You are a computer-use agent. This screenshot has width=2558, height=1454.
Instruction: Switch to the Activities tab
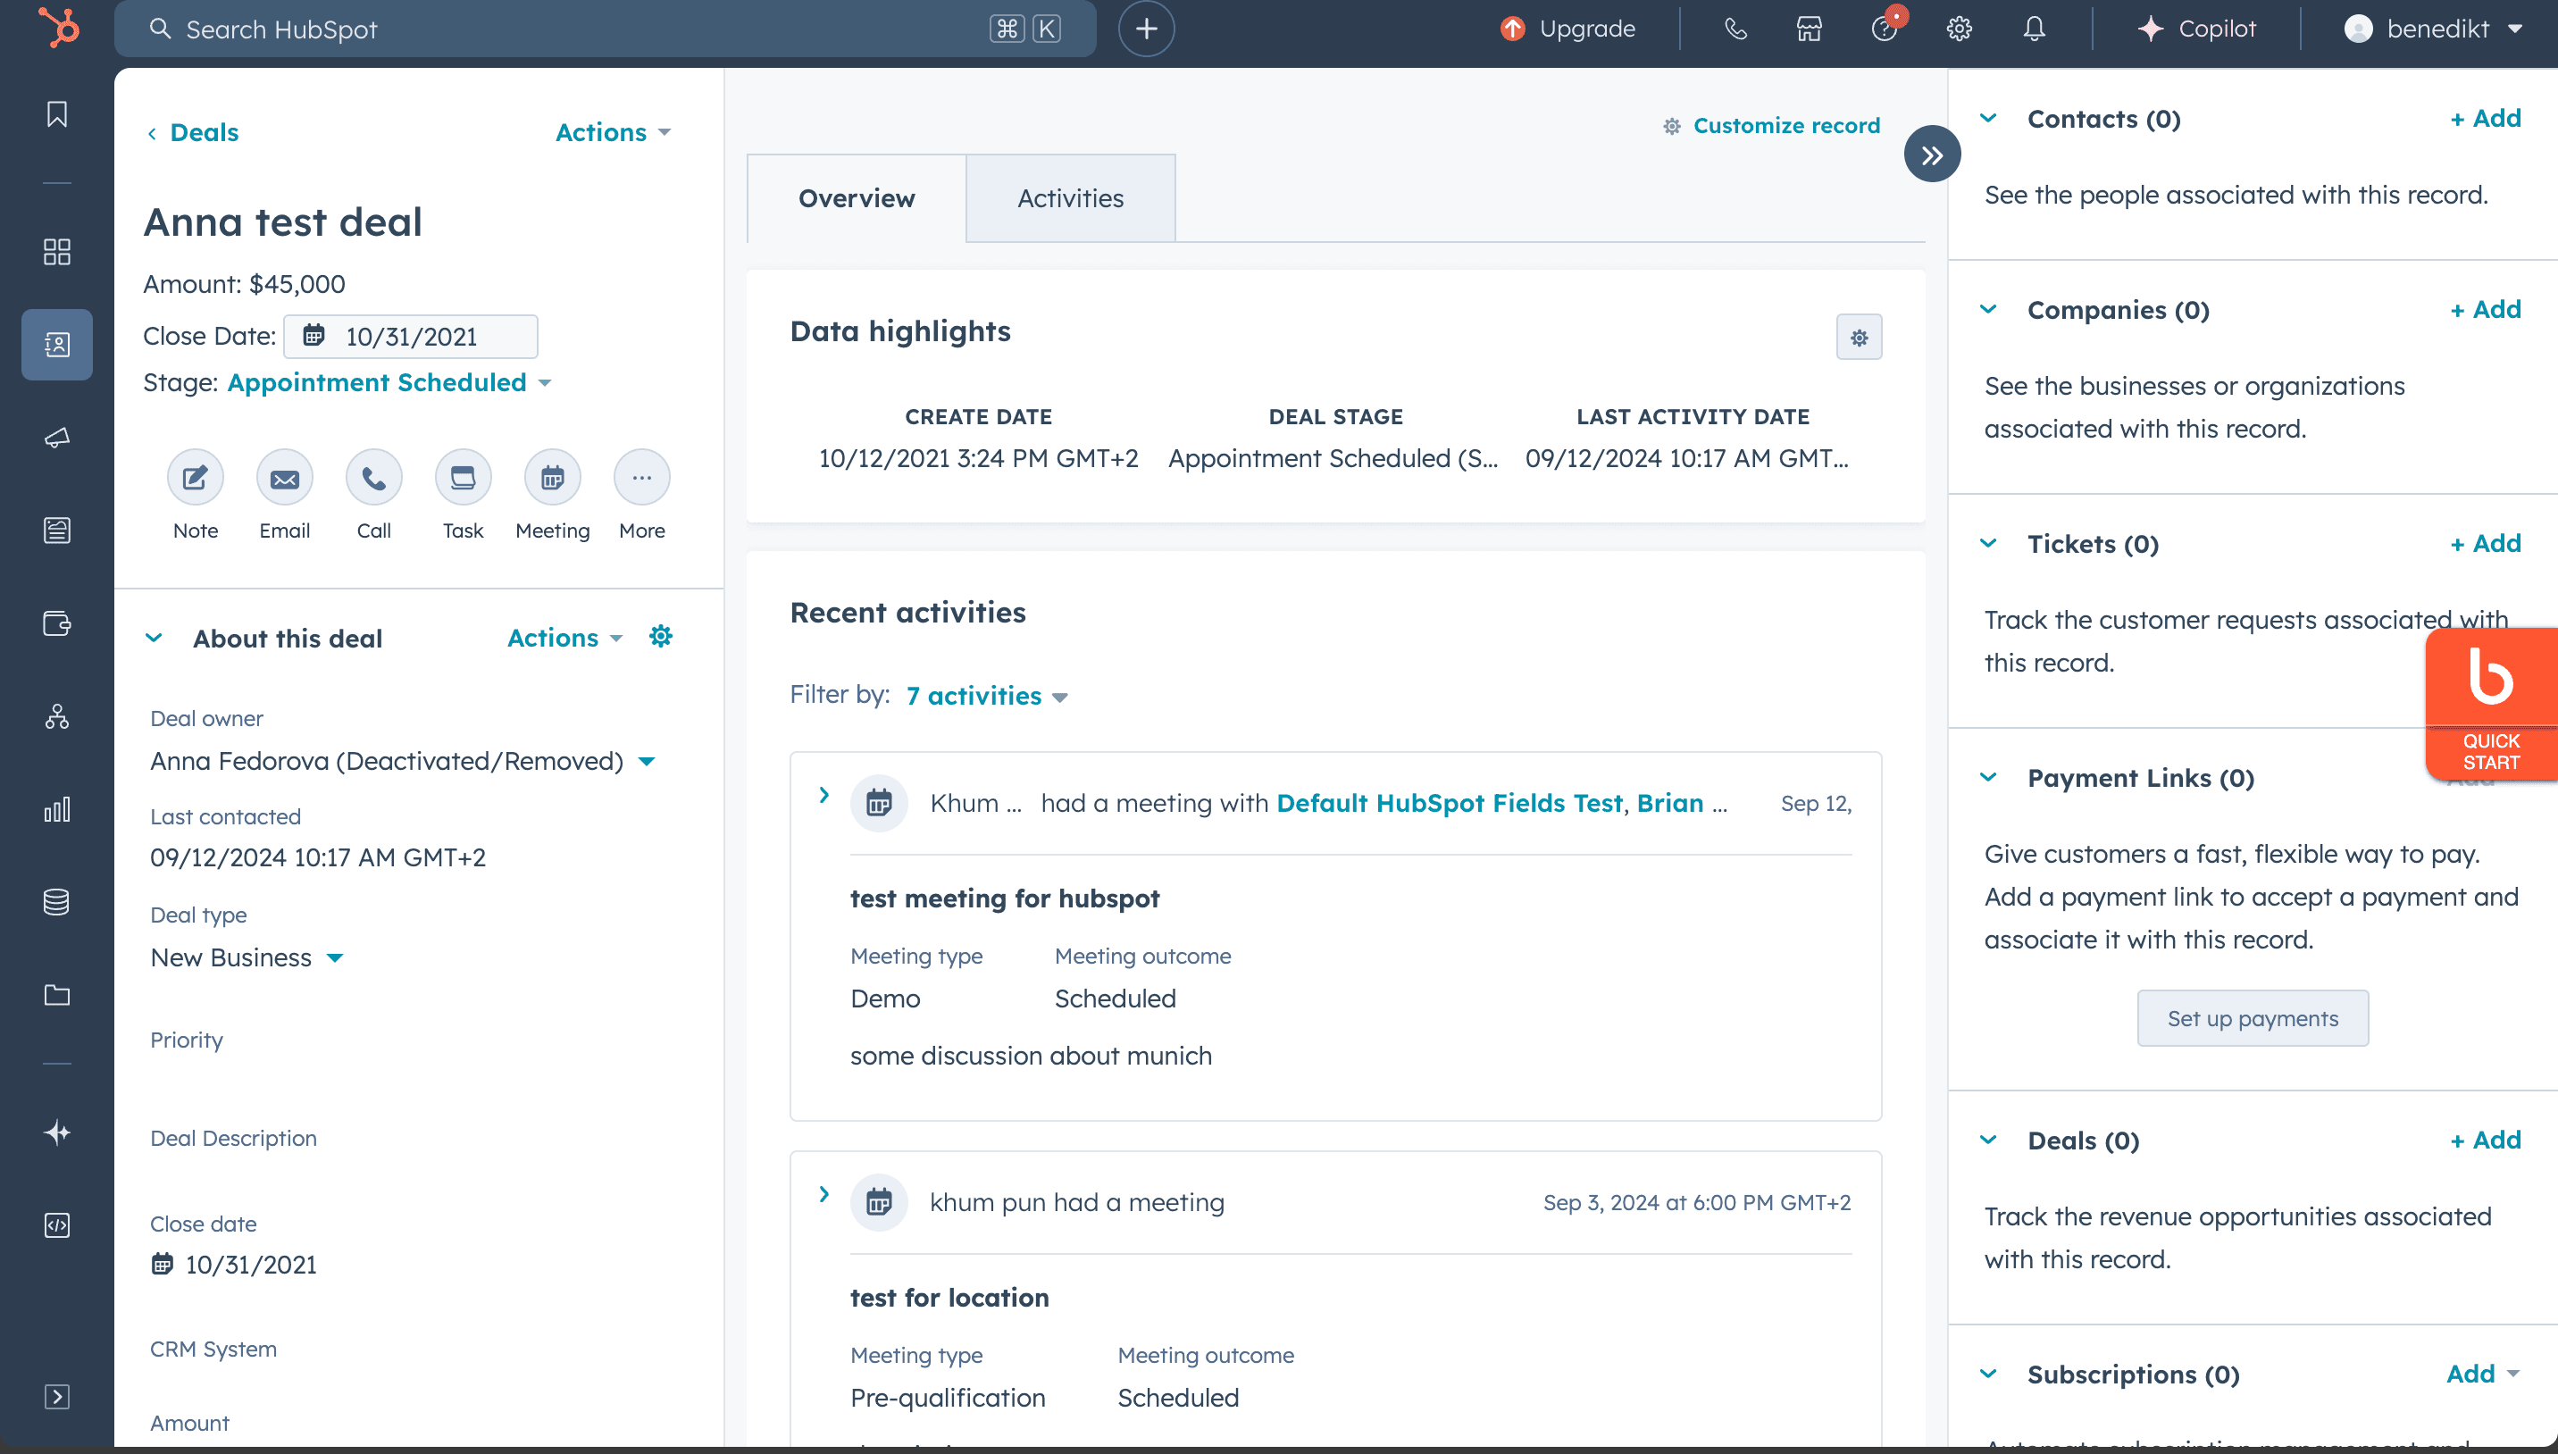click(1070, 197)
